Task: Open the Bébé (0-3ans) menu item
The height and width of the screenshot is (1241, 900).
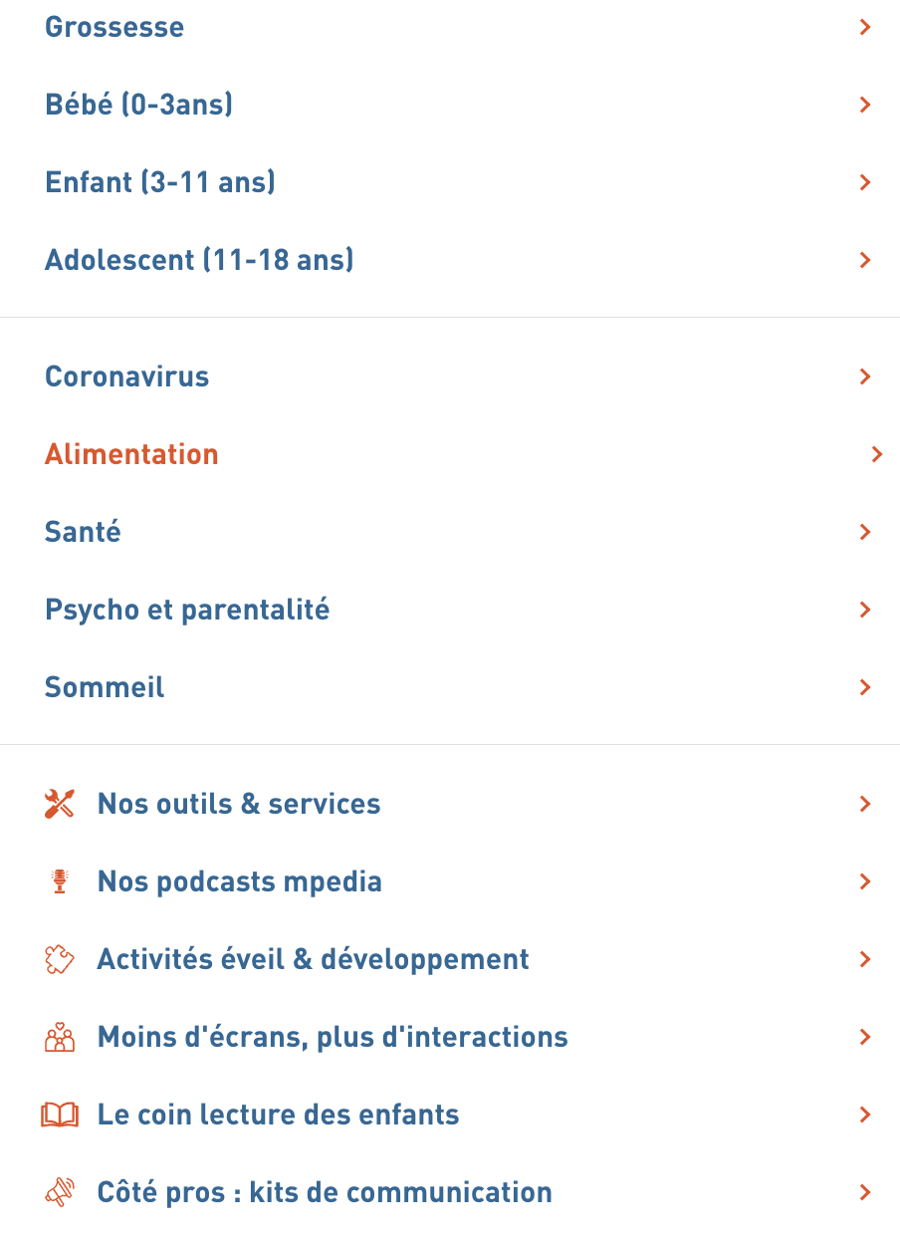Action: [138, 105]
